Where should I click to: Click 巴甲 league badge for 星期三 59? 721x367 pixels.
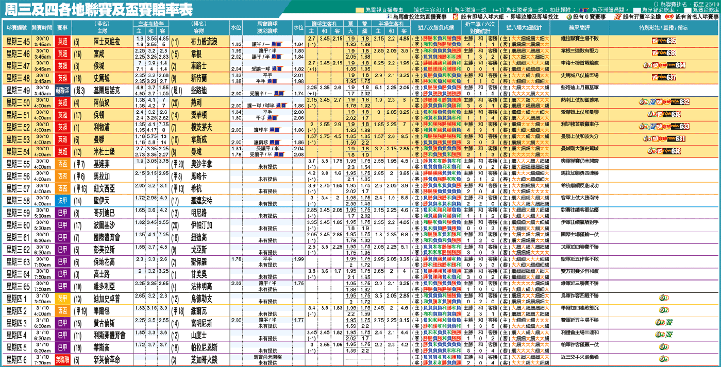[62, 213]
